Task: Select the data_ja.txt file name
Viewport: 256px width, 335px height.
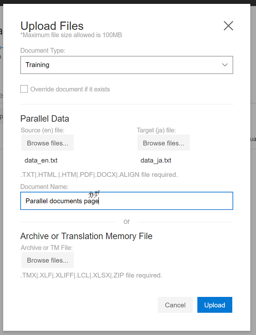Action: point(156,161)
